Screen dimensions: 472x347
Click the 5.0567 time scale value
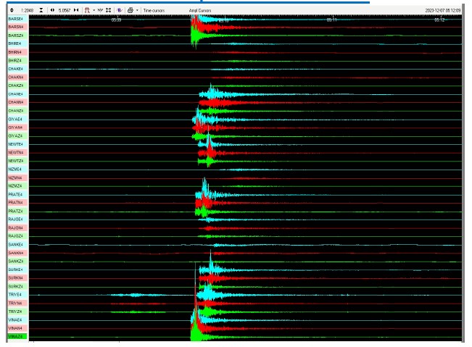[x=65, y=11]
